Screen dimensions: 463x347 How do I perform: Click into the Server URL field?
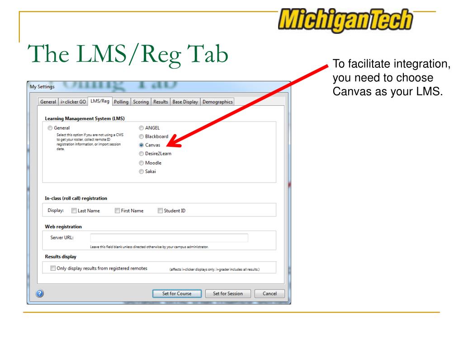pos(169,238)
